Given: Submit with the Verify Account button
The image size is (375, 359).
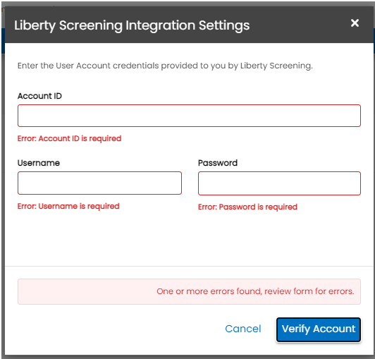Looking at the screenshot, I should click(x=319, y=329).
